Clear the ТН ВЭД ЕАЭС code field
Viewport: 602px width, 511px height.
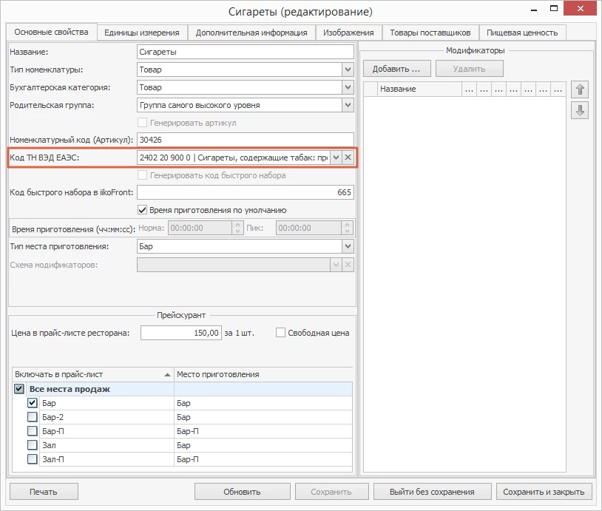(348, 158)
